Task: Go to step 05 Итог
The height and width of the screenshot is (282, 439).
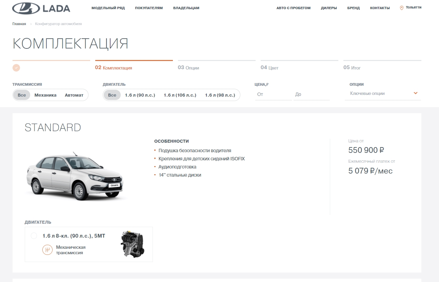Action: point(352,68)
